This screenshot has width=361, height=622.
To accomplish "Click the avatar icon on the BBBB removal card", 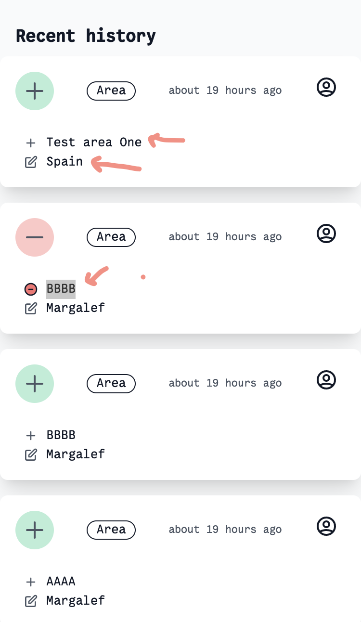I will pyautogui.click(x=326, y=233).
